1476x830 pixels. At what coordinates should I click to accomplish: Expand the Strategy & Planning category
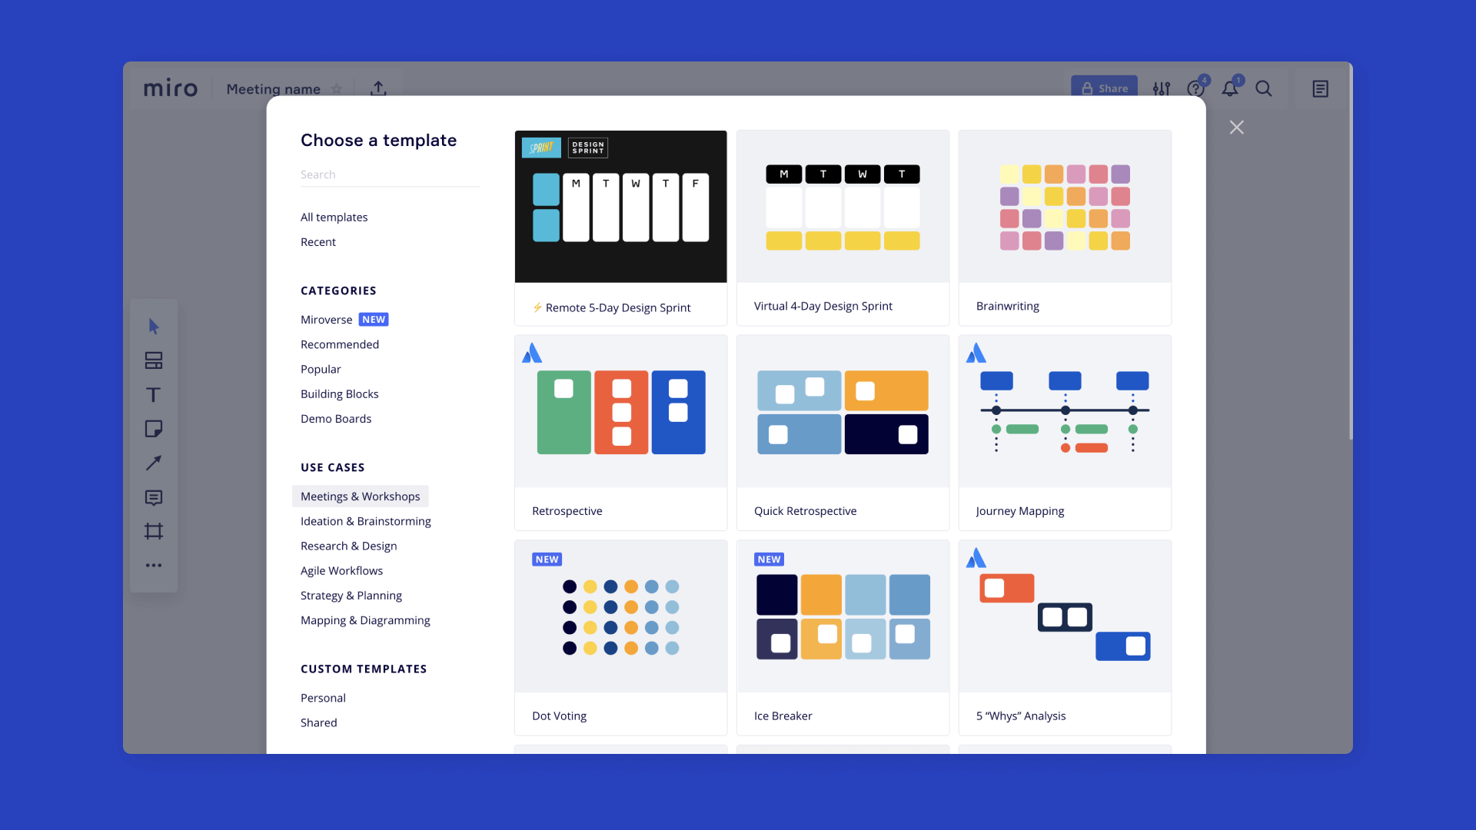(351, 595)
